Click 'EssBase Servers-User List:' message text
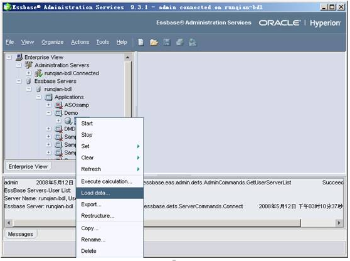The image size is (350, 261). pos(38,191)
